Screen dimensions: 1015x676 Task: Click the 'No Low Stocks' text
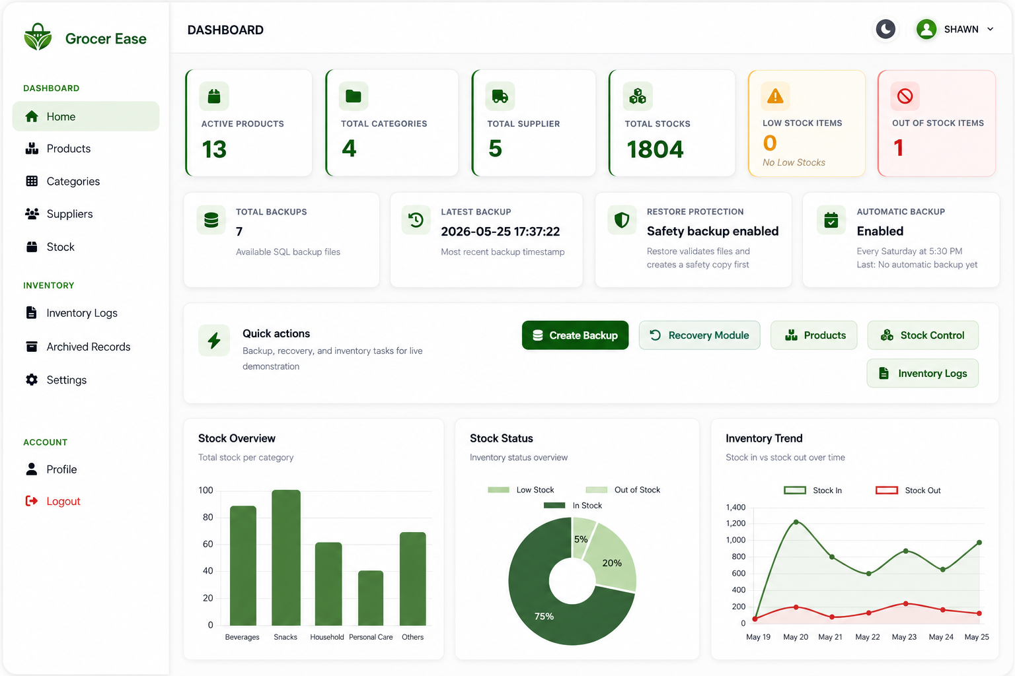click(x=794, y=162)
